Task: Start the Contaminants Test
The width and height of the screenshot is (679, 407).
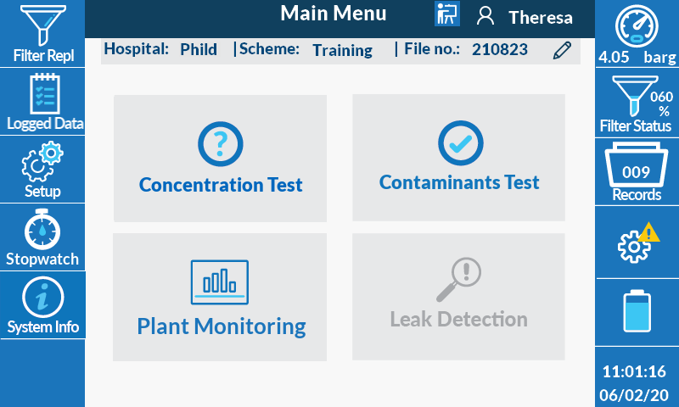Action: pos(458,158)
